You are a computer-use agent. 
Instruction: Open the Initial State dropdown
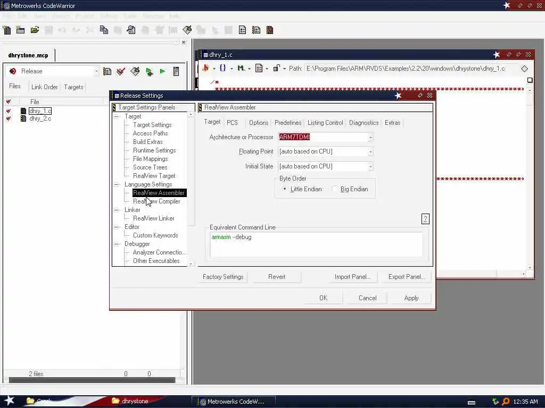[370, 167]
